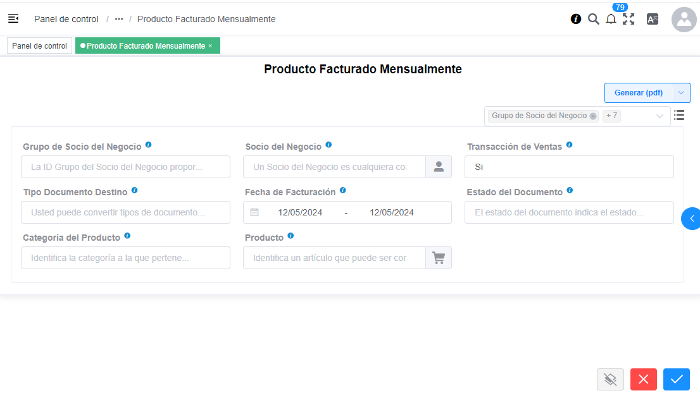
Task: Open the user avatar profile menu
Action: click(684, 19)
